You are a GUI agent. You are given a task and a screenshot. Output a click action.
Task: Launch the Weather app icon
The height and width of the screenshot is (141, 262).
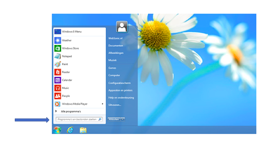57,40
